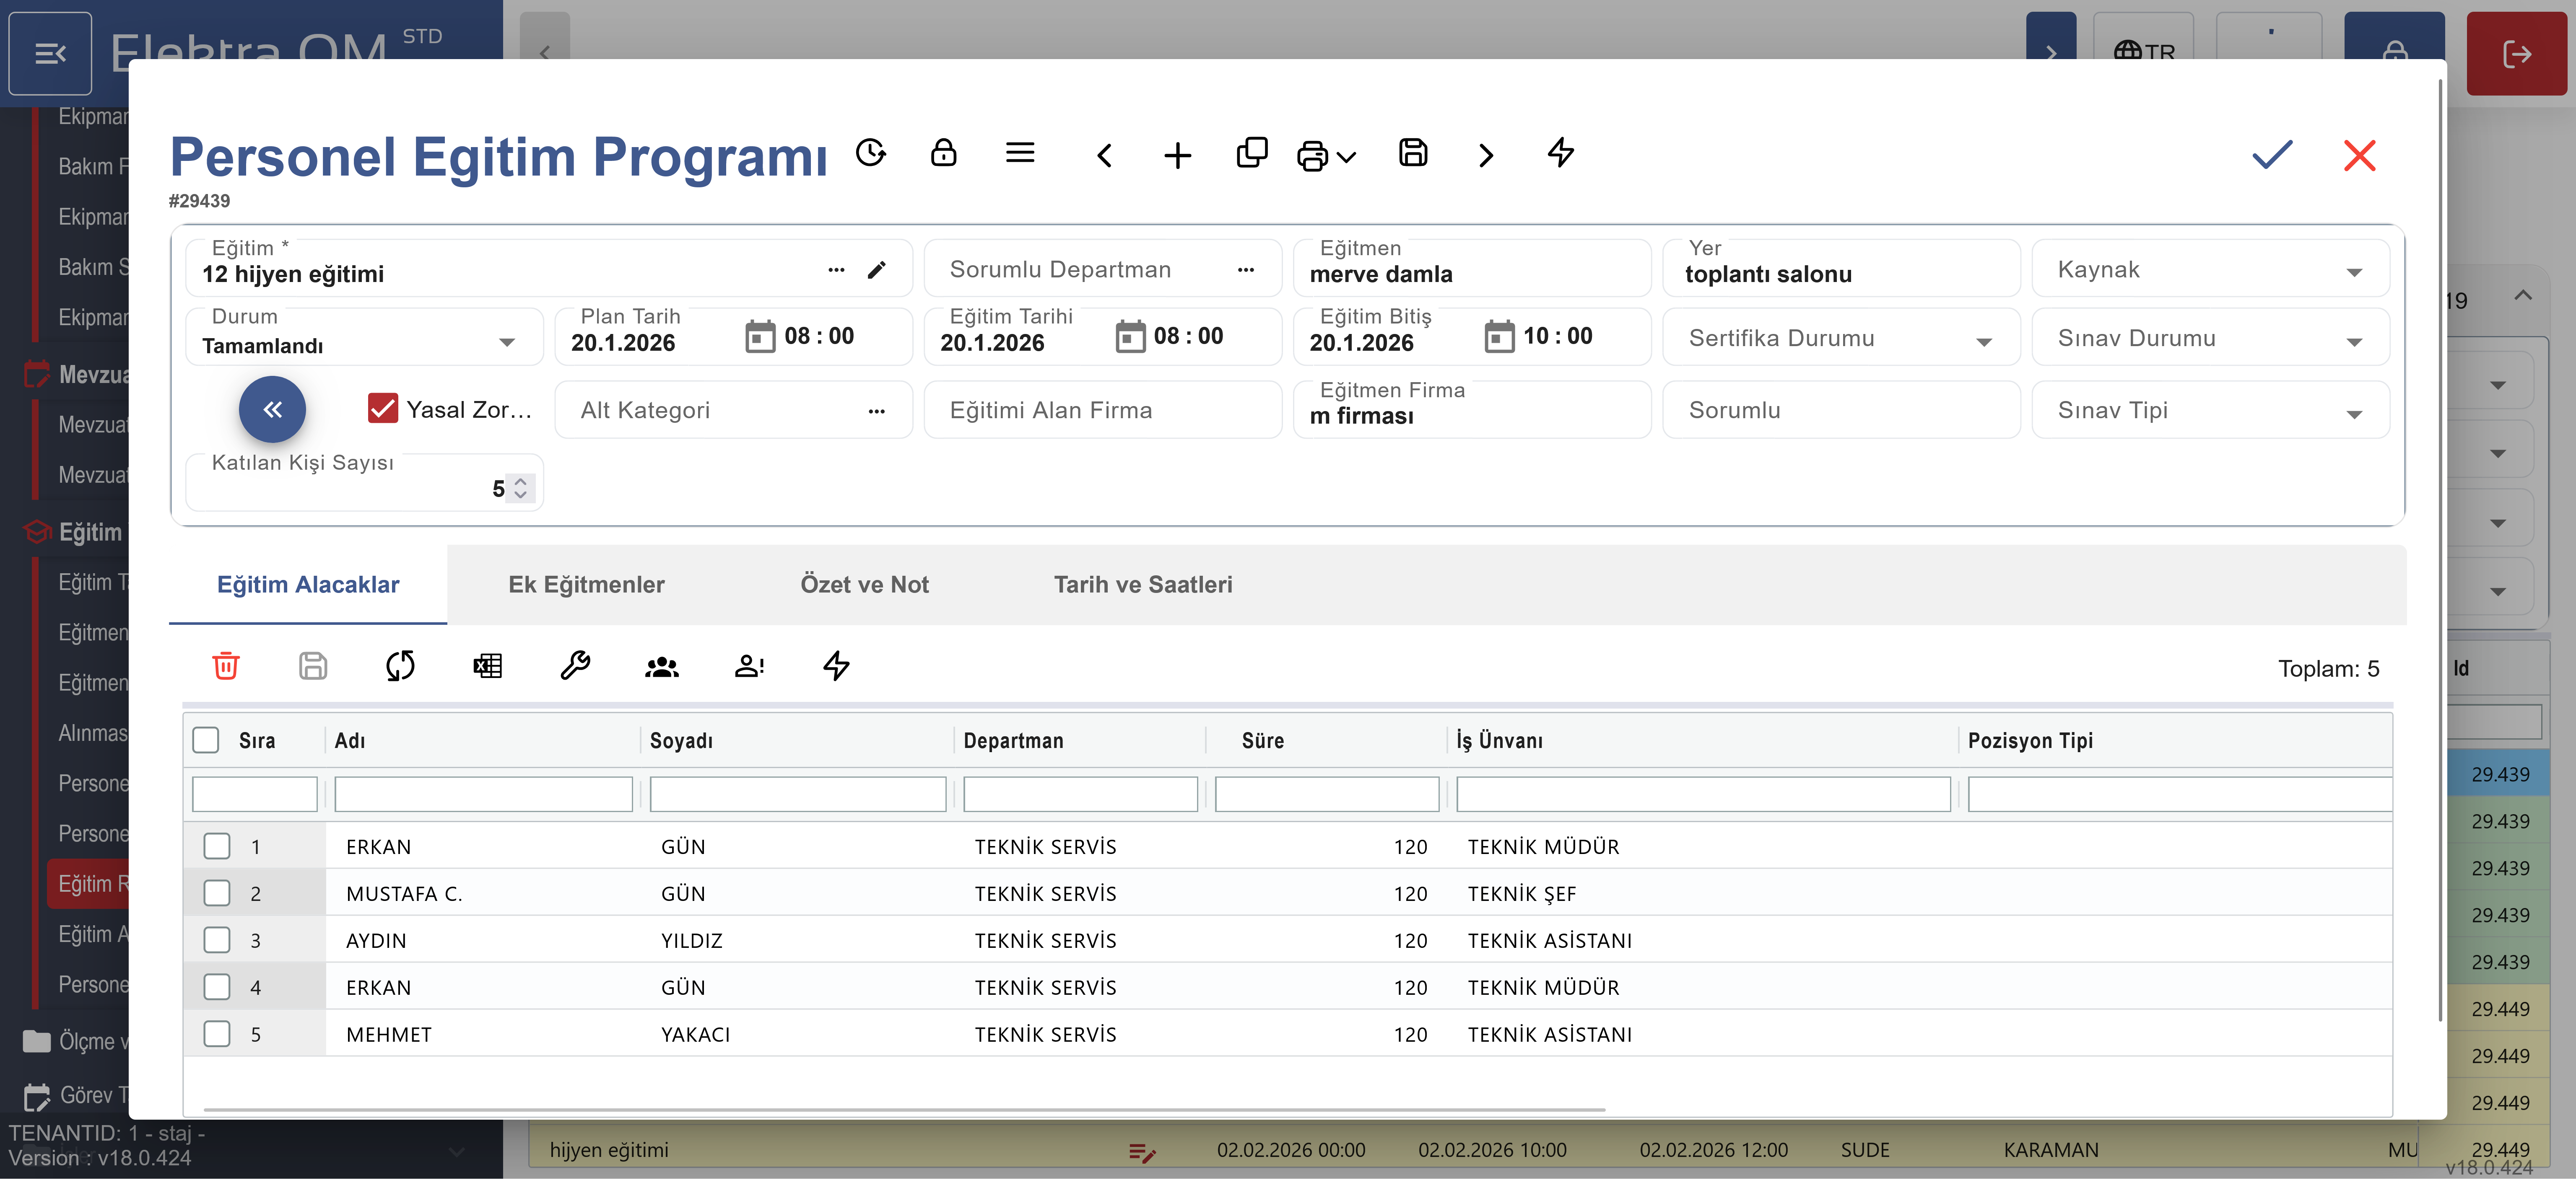Toggle the Yasal Zorunluluk checkbox
This screenshot has width=2576, height=1180.
[x=383, y=409]
